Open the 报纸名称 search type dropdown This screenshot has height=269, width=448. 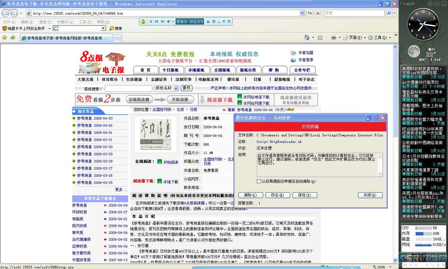coord(176,88)
